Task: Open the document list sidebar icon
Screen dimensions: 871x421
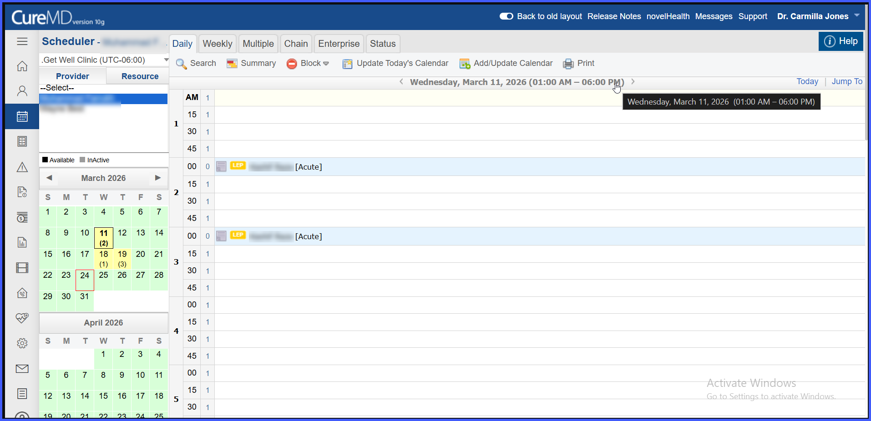Action: (x=22, y=393)
